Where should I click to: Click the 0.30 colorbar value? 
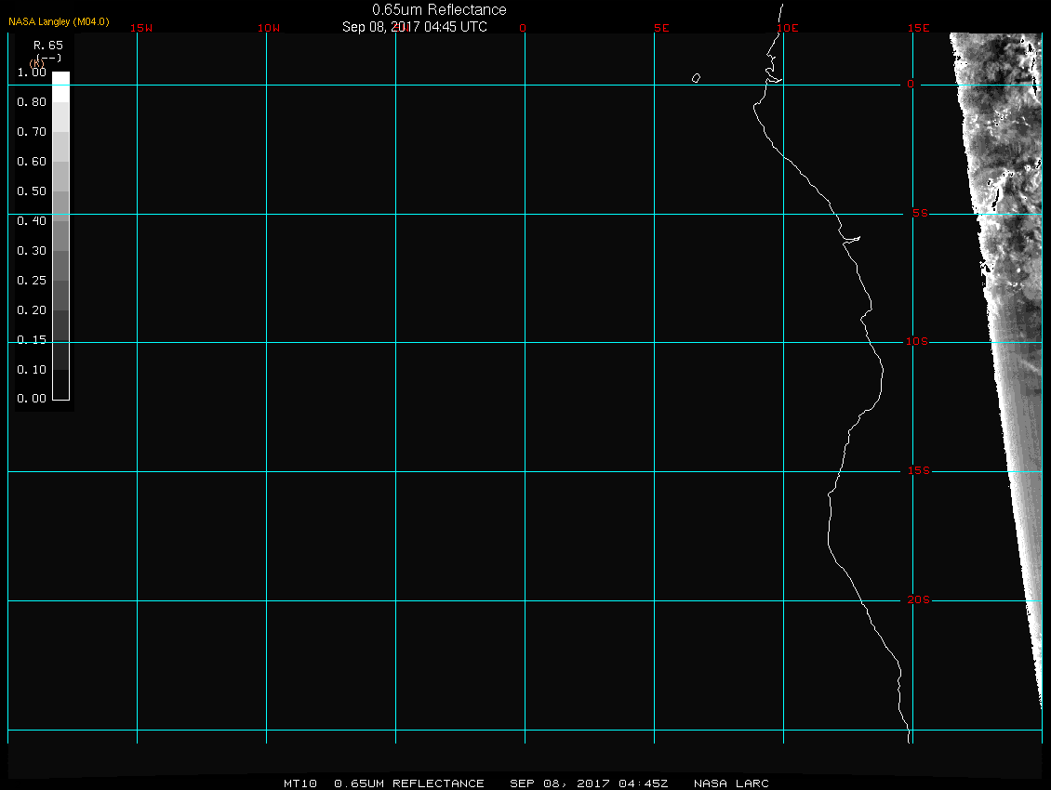32,251
